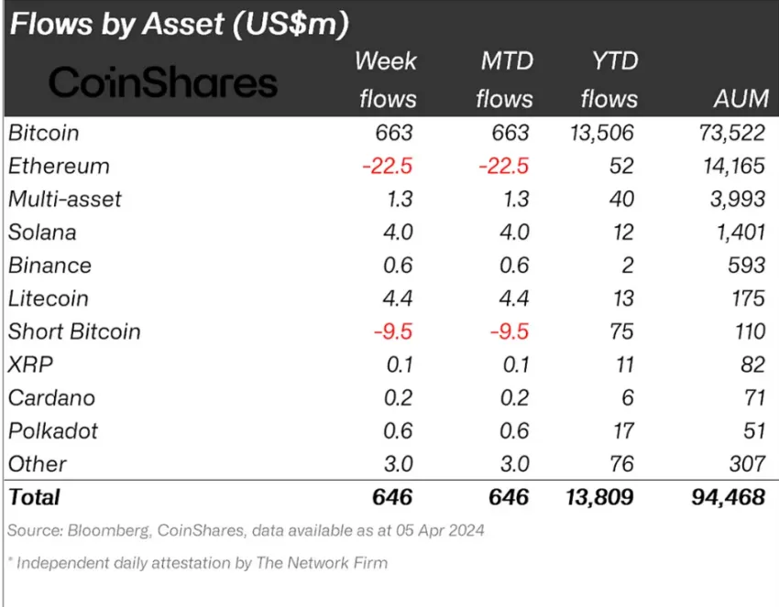Select the Multi-asset row label

click(65, 200)
